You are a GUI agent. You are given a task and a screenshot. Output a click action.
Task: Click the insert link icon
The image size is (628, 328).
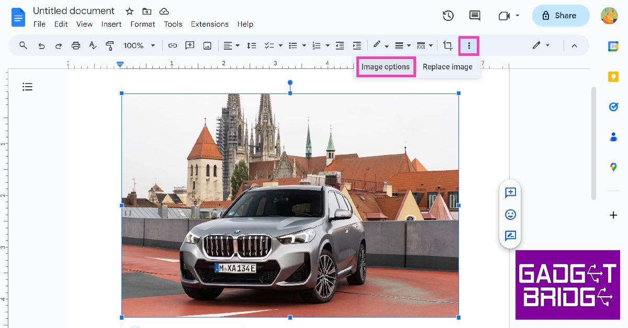(x=172, y=45)
